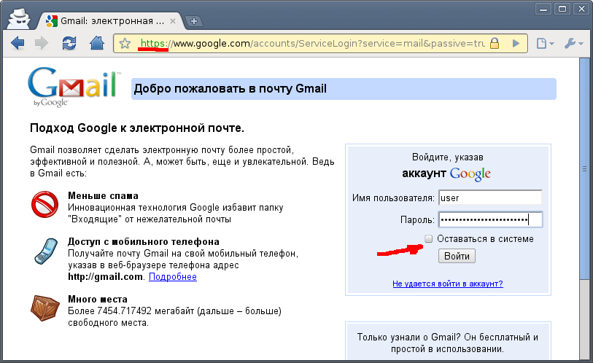Viewport: 593px width, 363px height.
Task: Click the Меньше спама heading
Action: point(104,196)
